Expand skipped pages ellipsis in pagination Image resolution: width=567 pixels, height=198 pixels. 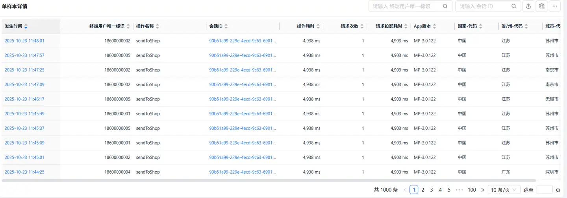click(x=459, y=190)
